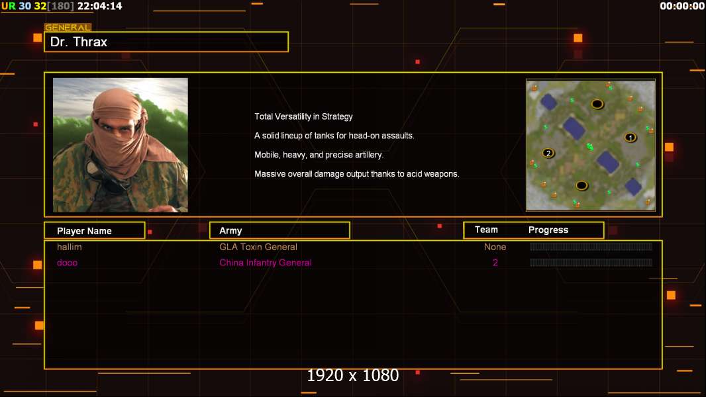
Task: Click the [180] value in the overlay
Action: [x=60, y=6]
